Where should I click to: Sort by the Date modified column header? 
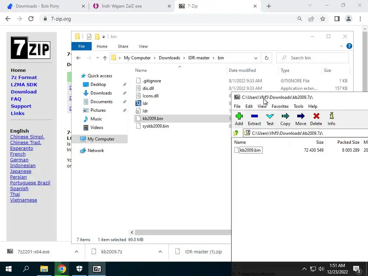click(x=242, y=70)
